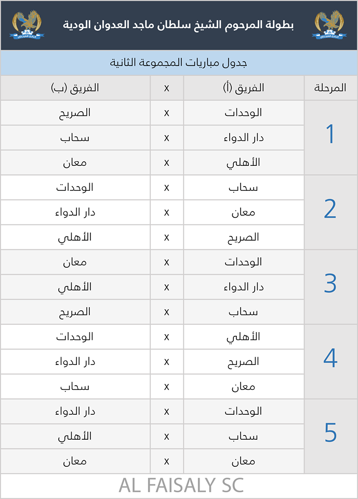Click the 'المرحلة' column header
Viewport: 358px width, 499px height.
point(330,88)
